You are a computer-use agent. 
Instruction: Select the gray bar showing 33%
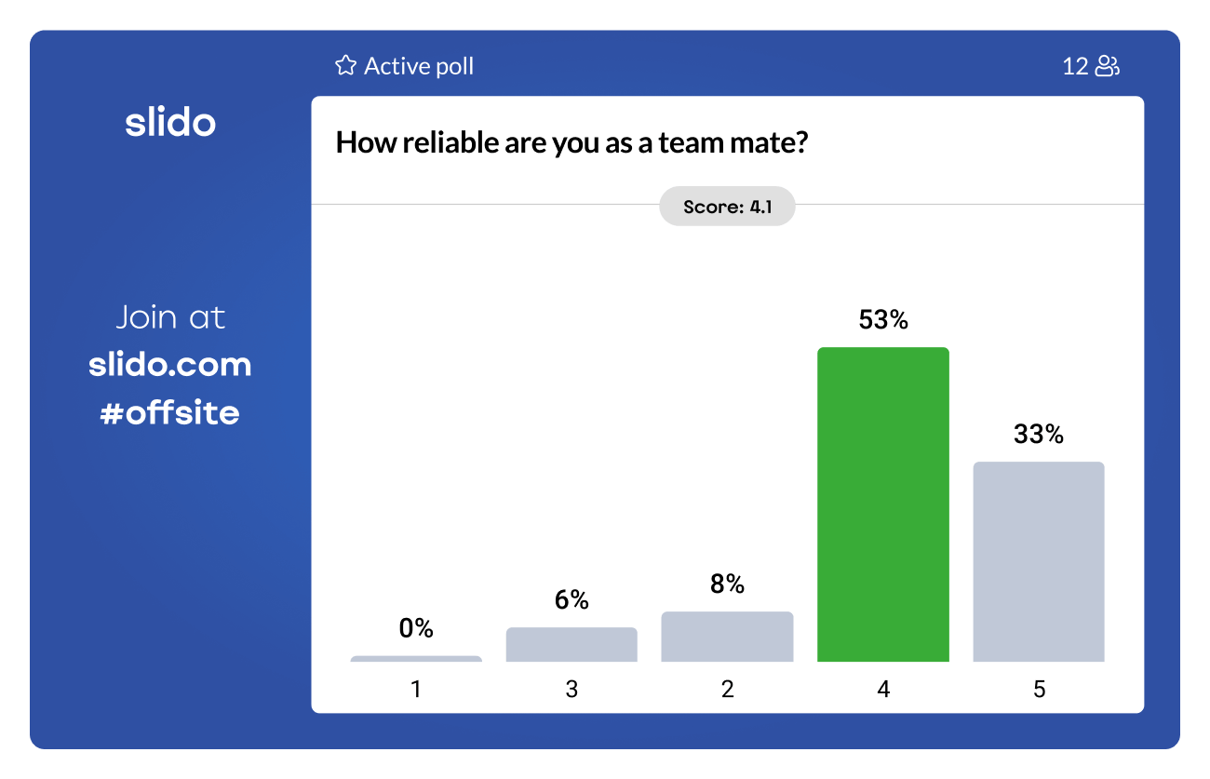pyautogui.click(x=1038, y=561)
